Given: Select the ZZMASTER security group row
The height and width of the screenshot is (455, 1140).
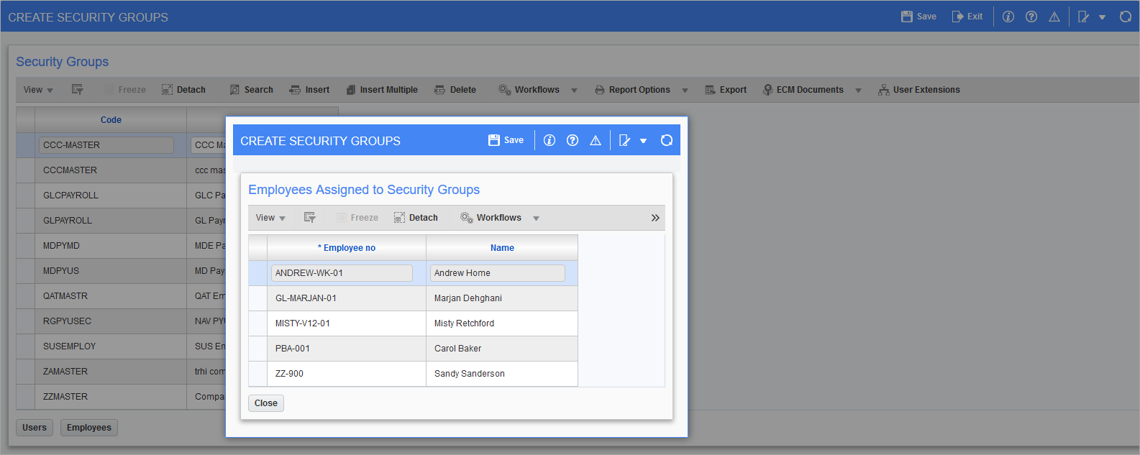Looking at the screenshot, I should tap(121, 397).
